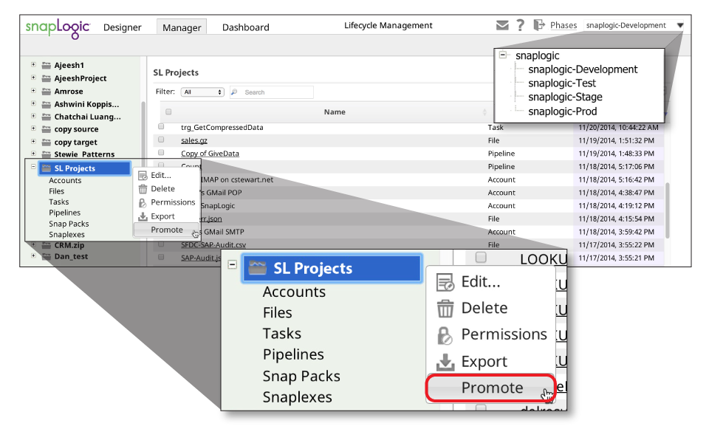Click the small Delete trash icon

[143, 189]
